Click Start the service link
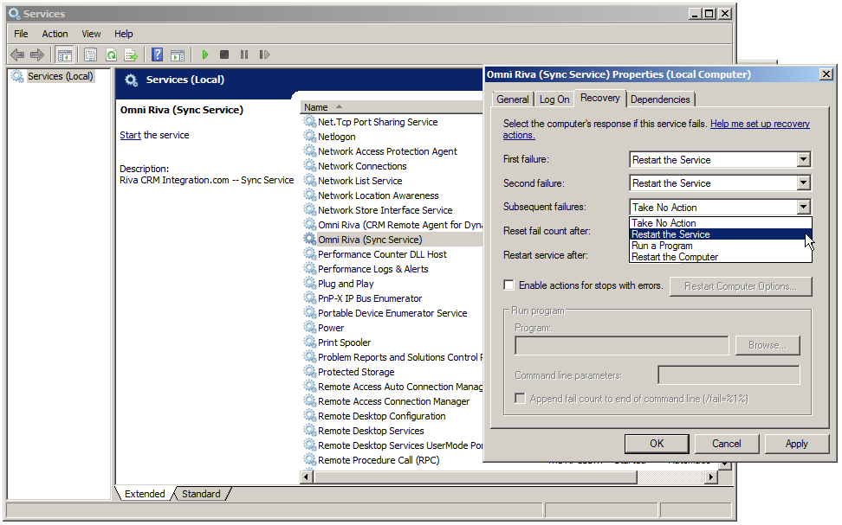Image resolution: width=842 pixels, height=525 pixels. pos(130,135)
